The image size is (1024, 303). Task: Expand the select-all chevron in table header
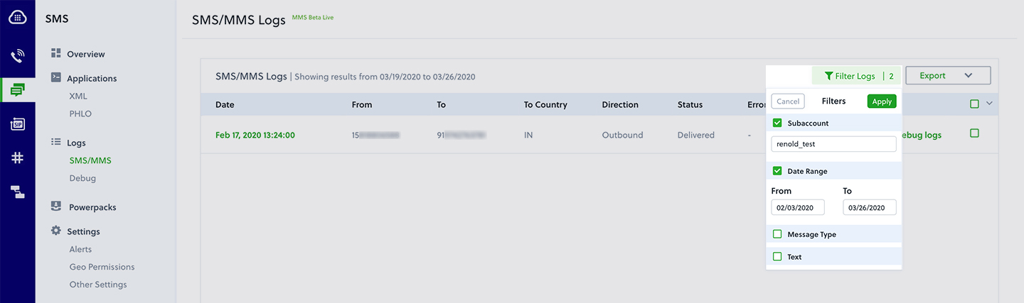[x=988, y=104]
